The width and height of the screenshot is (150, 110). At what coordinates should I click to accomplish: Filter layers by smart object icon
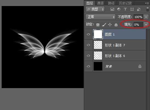(139, 9)
